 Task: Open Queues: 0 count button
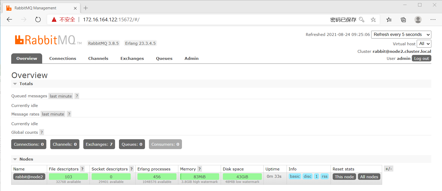(x=132, y=144)
